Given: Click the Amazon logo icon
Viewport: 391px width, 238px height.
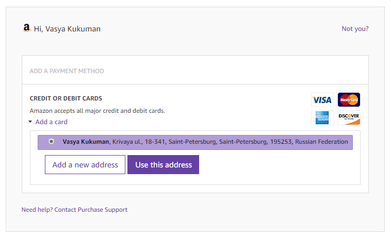Looking at the screenshot, I should 27,28.
